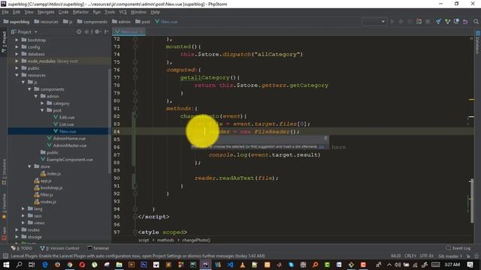Collapse the components folder

pos(30,89)
